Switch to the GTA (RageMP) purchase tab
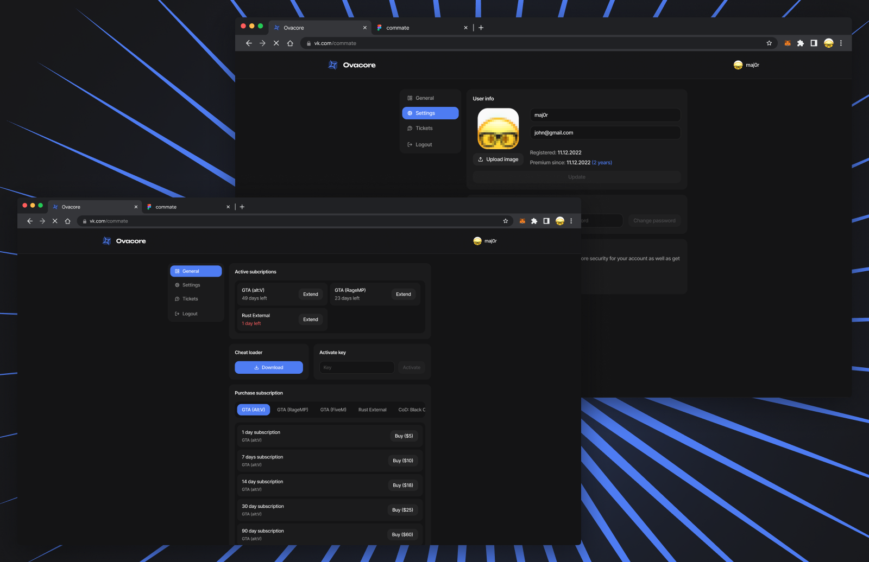869x562 pixels. (293, 410)
